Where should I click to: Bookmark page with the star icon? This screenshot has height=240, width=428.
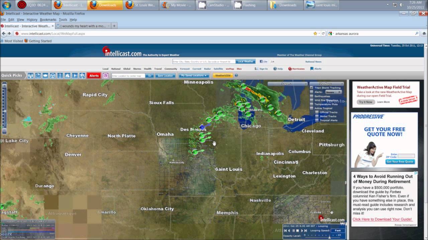[x=315, y=34]
